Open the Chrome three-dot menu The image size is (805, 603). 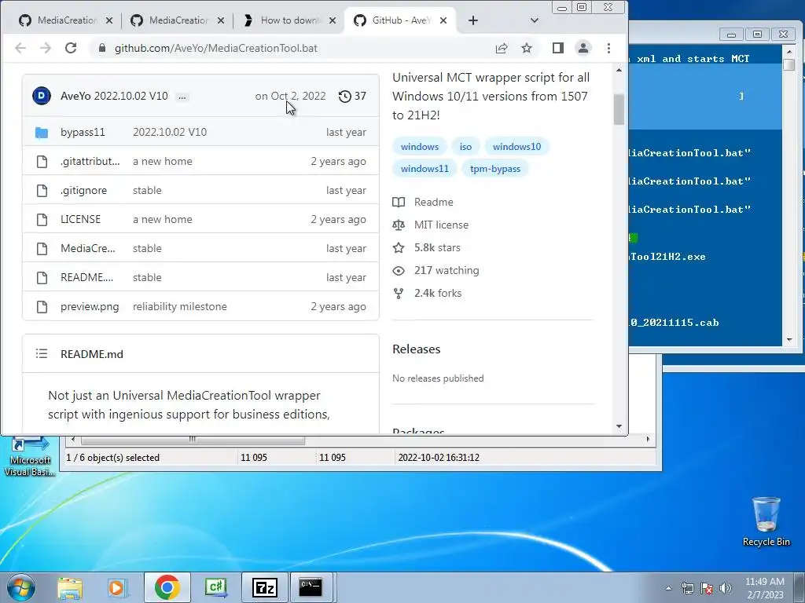pos(609,48)
